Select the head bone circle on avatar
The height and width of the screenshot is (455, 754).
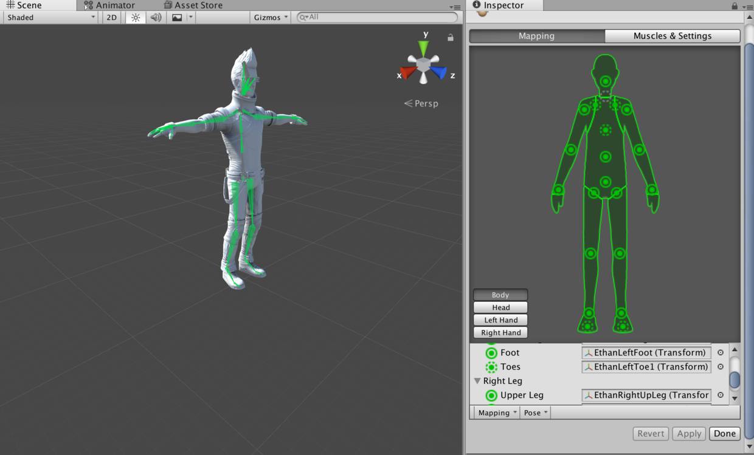[x=606, y=81]
